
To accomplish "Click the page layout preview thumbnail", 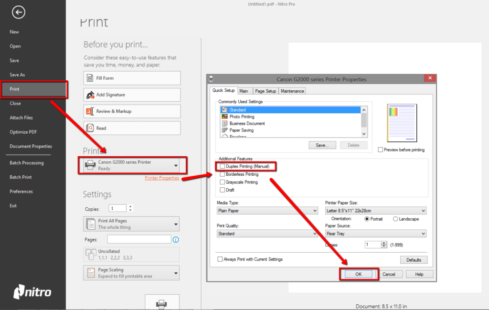I will click(402, 123).
